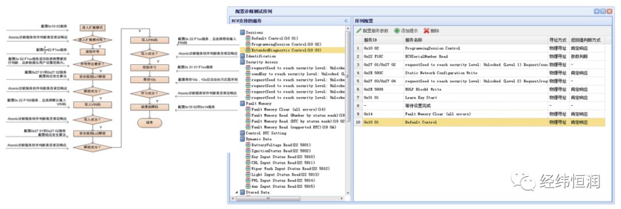Select sendKey to reach security level item
Screen dimensions: 621x209
tap(298, 74)
